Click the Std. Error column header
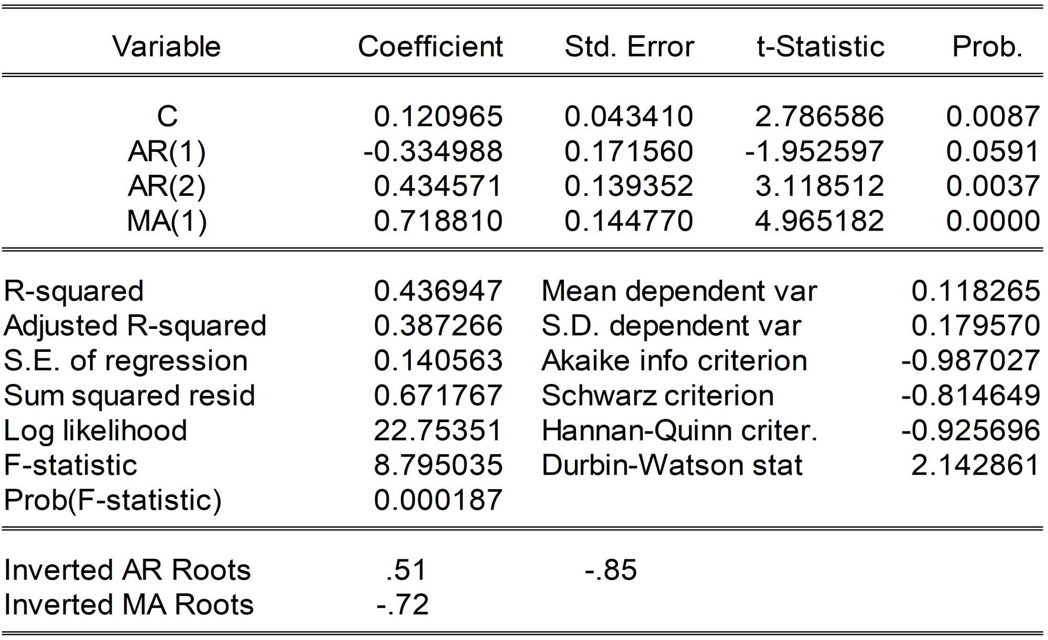 pyautogui.click(x=629, y=47)
